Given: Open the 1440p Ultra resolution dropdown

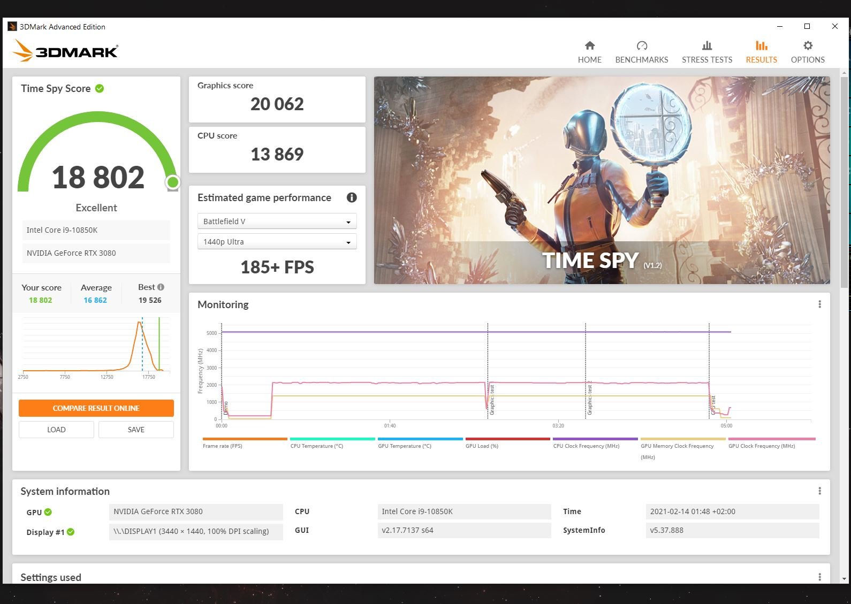Looking at the screenshot, I should [277, 242].
